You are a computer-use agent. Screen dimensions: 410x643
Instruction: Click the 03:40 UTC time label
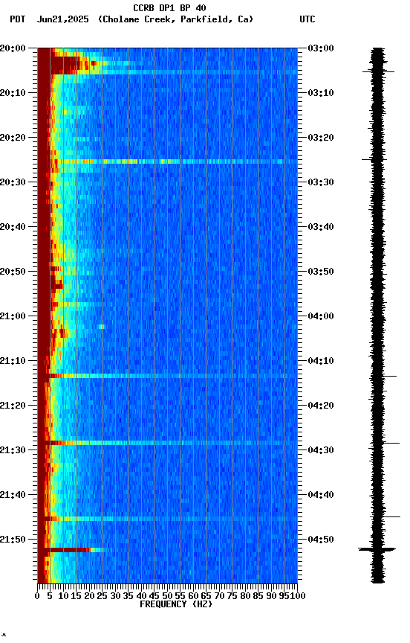[x=321, y=227]
